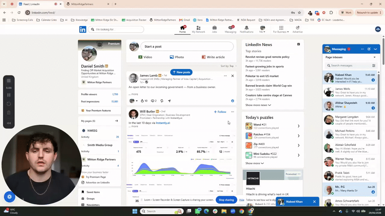Open Wend #21 puzzle
The height and width of the screenshot is (216, 385).
click(273, 126)
